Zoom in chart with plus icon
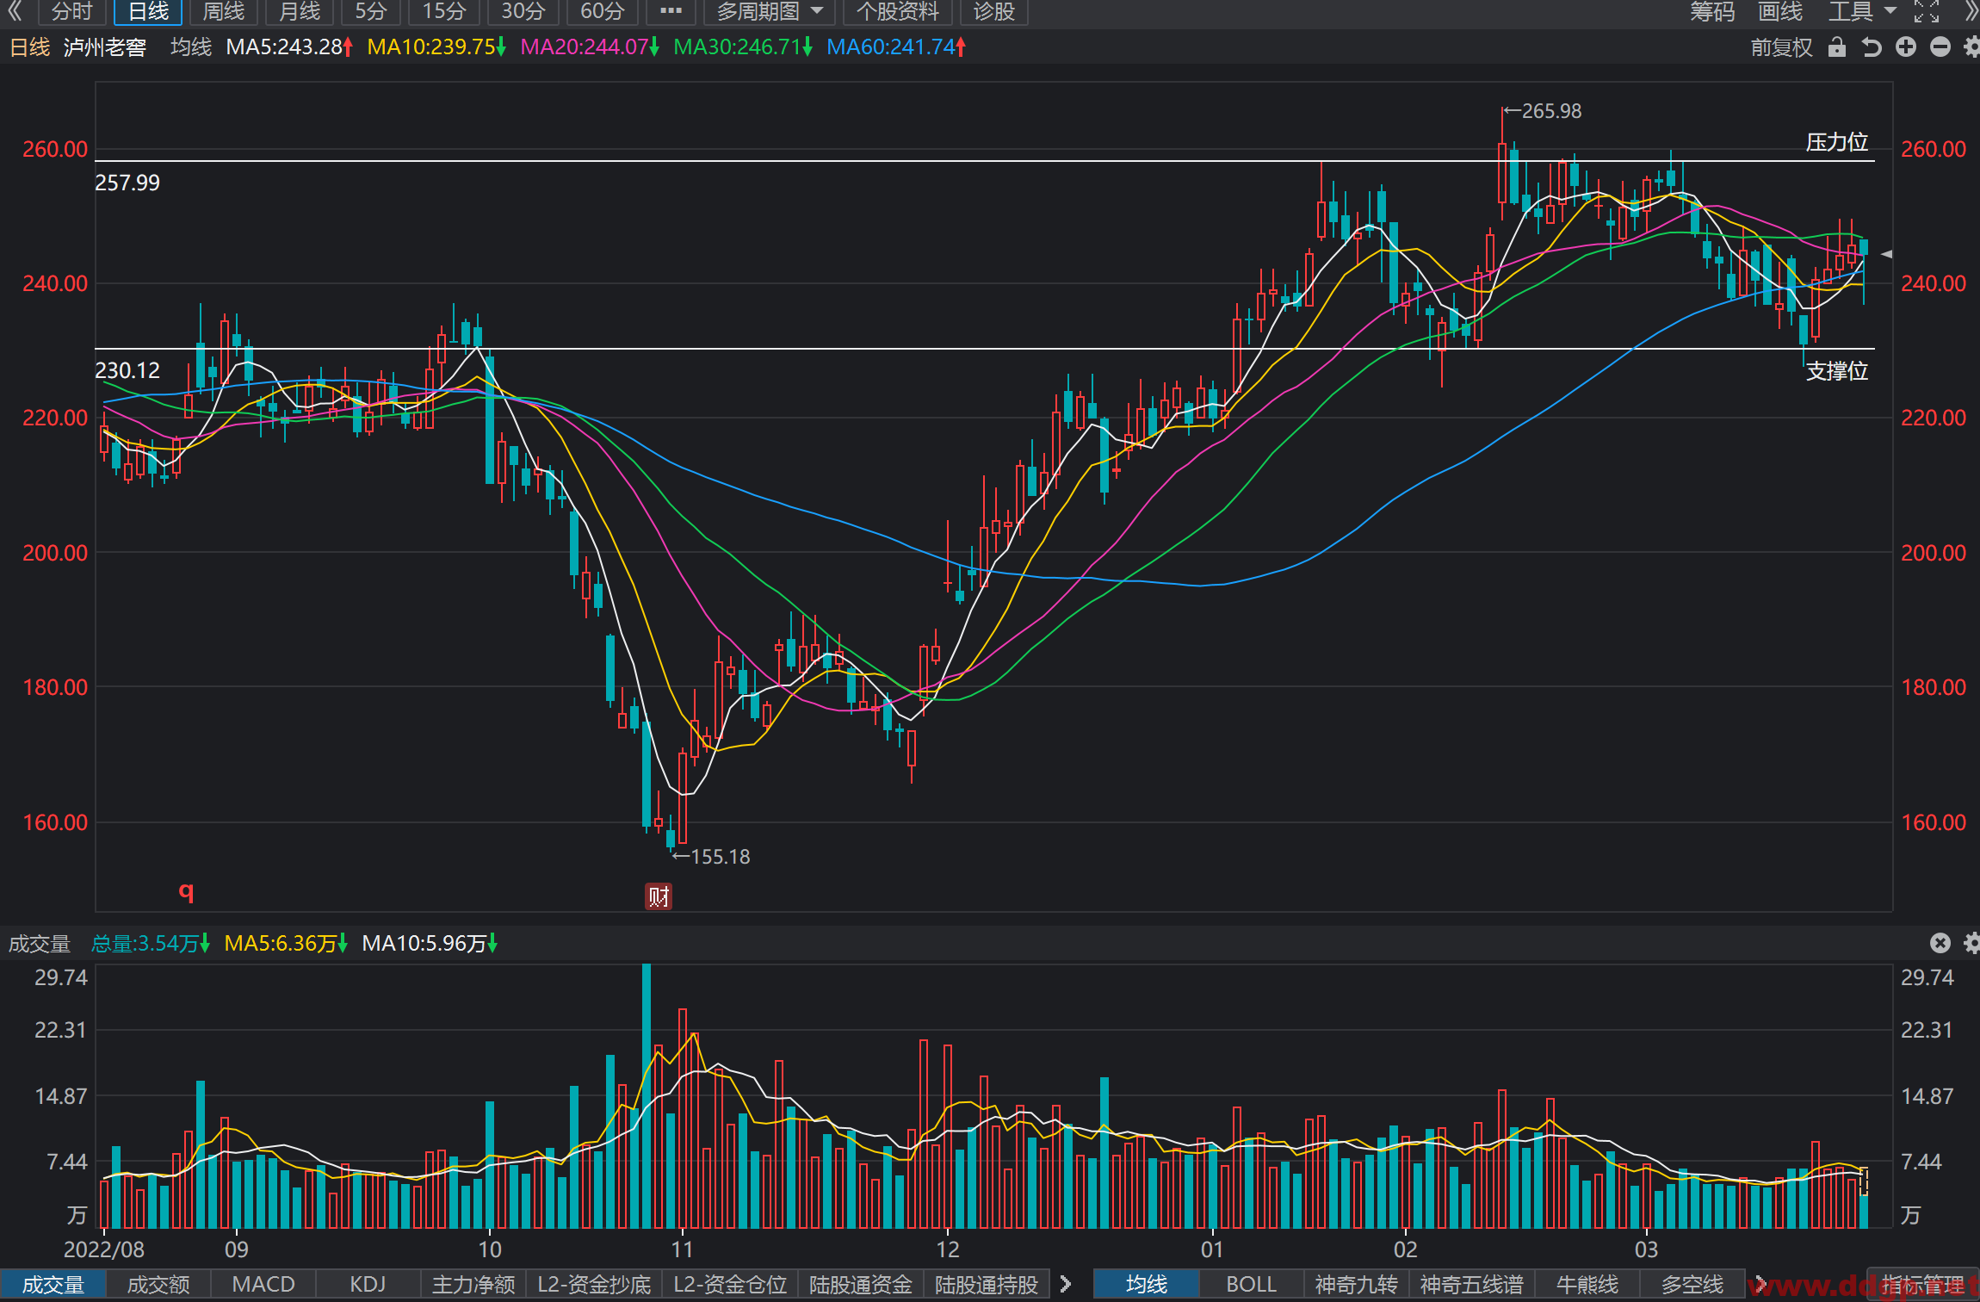The image size is (1980, 1302). tap(1905, 47)
